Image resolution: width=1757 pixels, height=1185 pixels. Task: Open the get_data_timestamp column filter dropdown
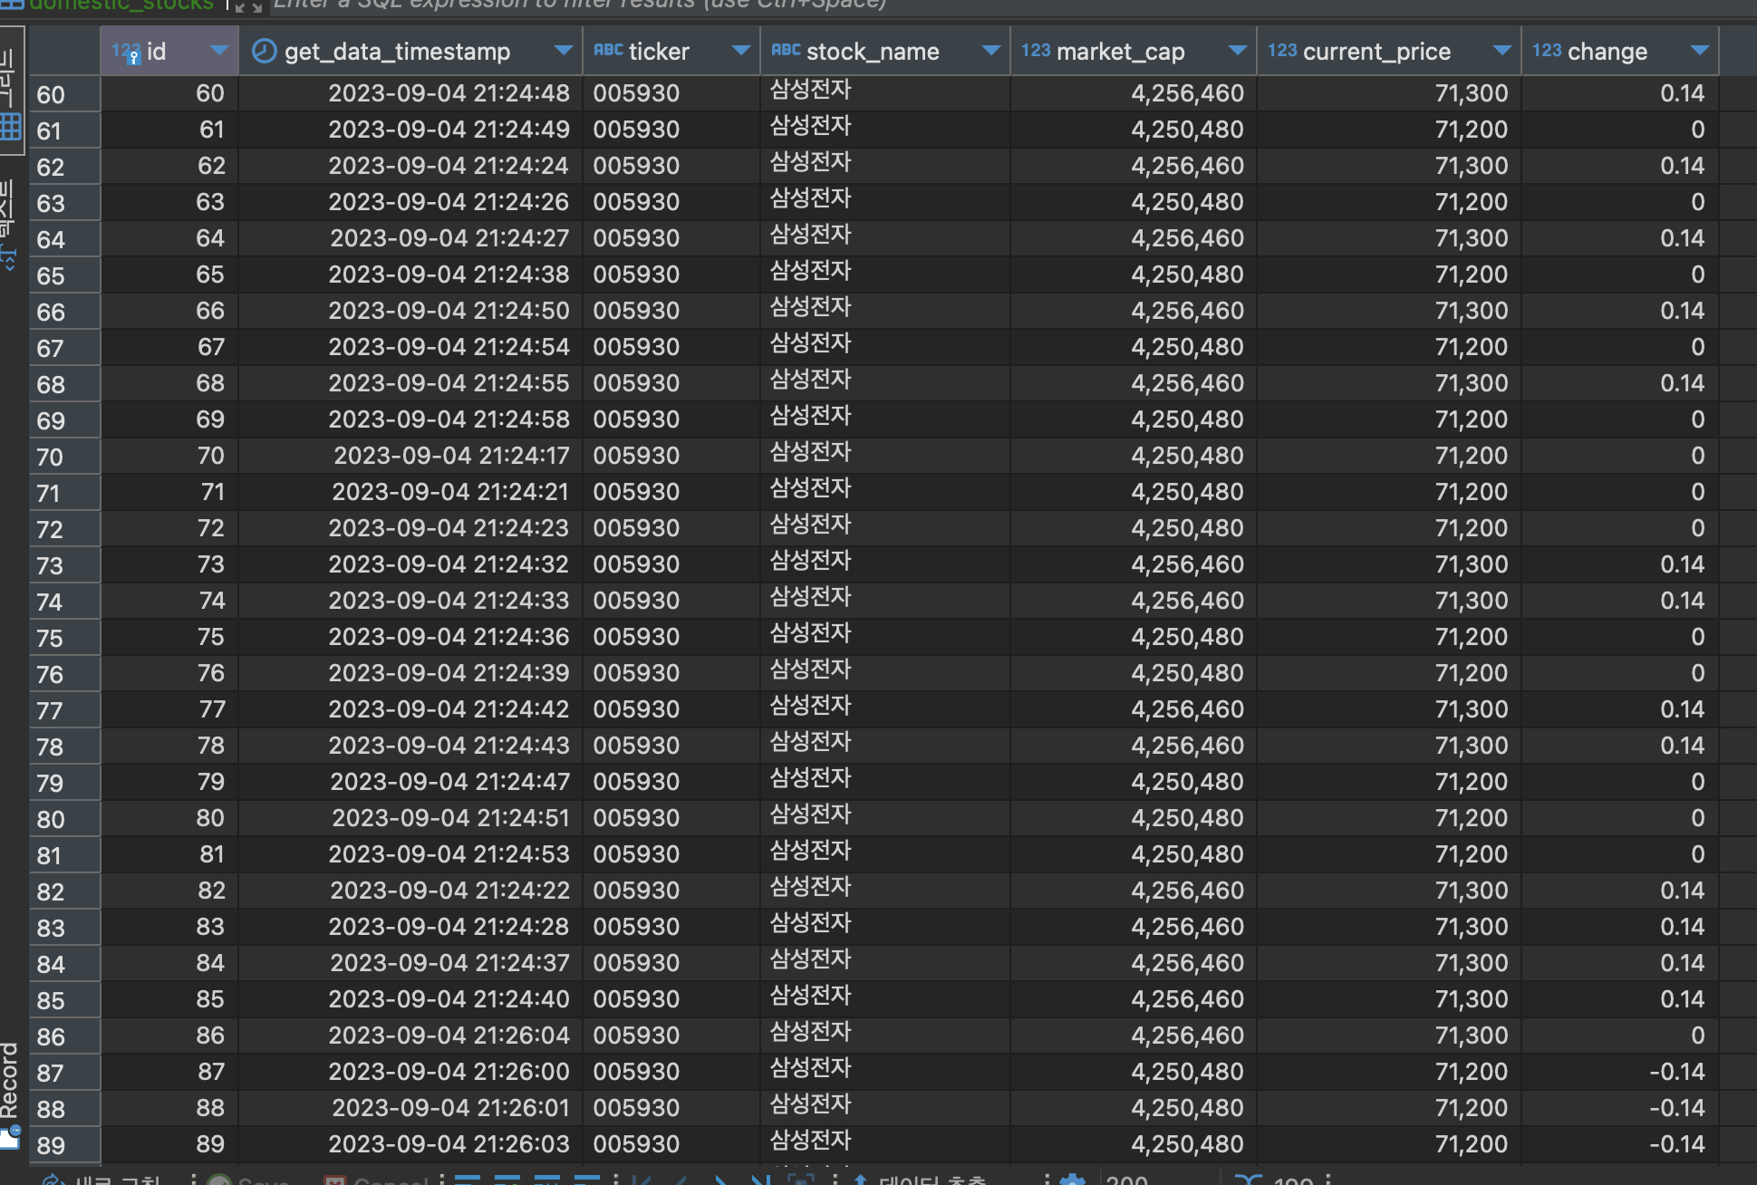pyautogui.click(x=563, y=51)
